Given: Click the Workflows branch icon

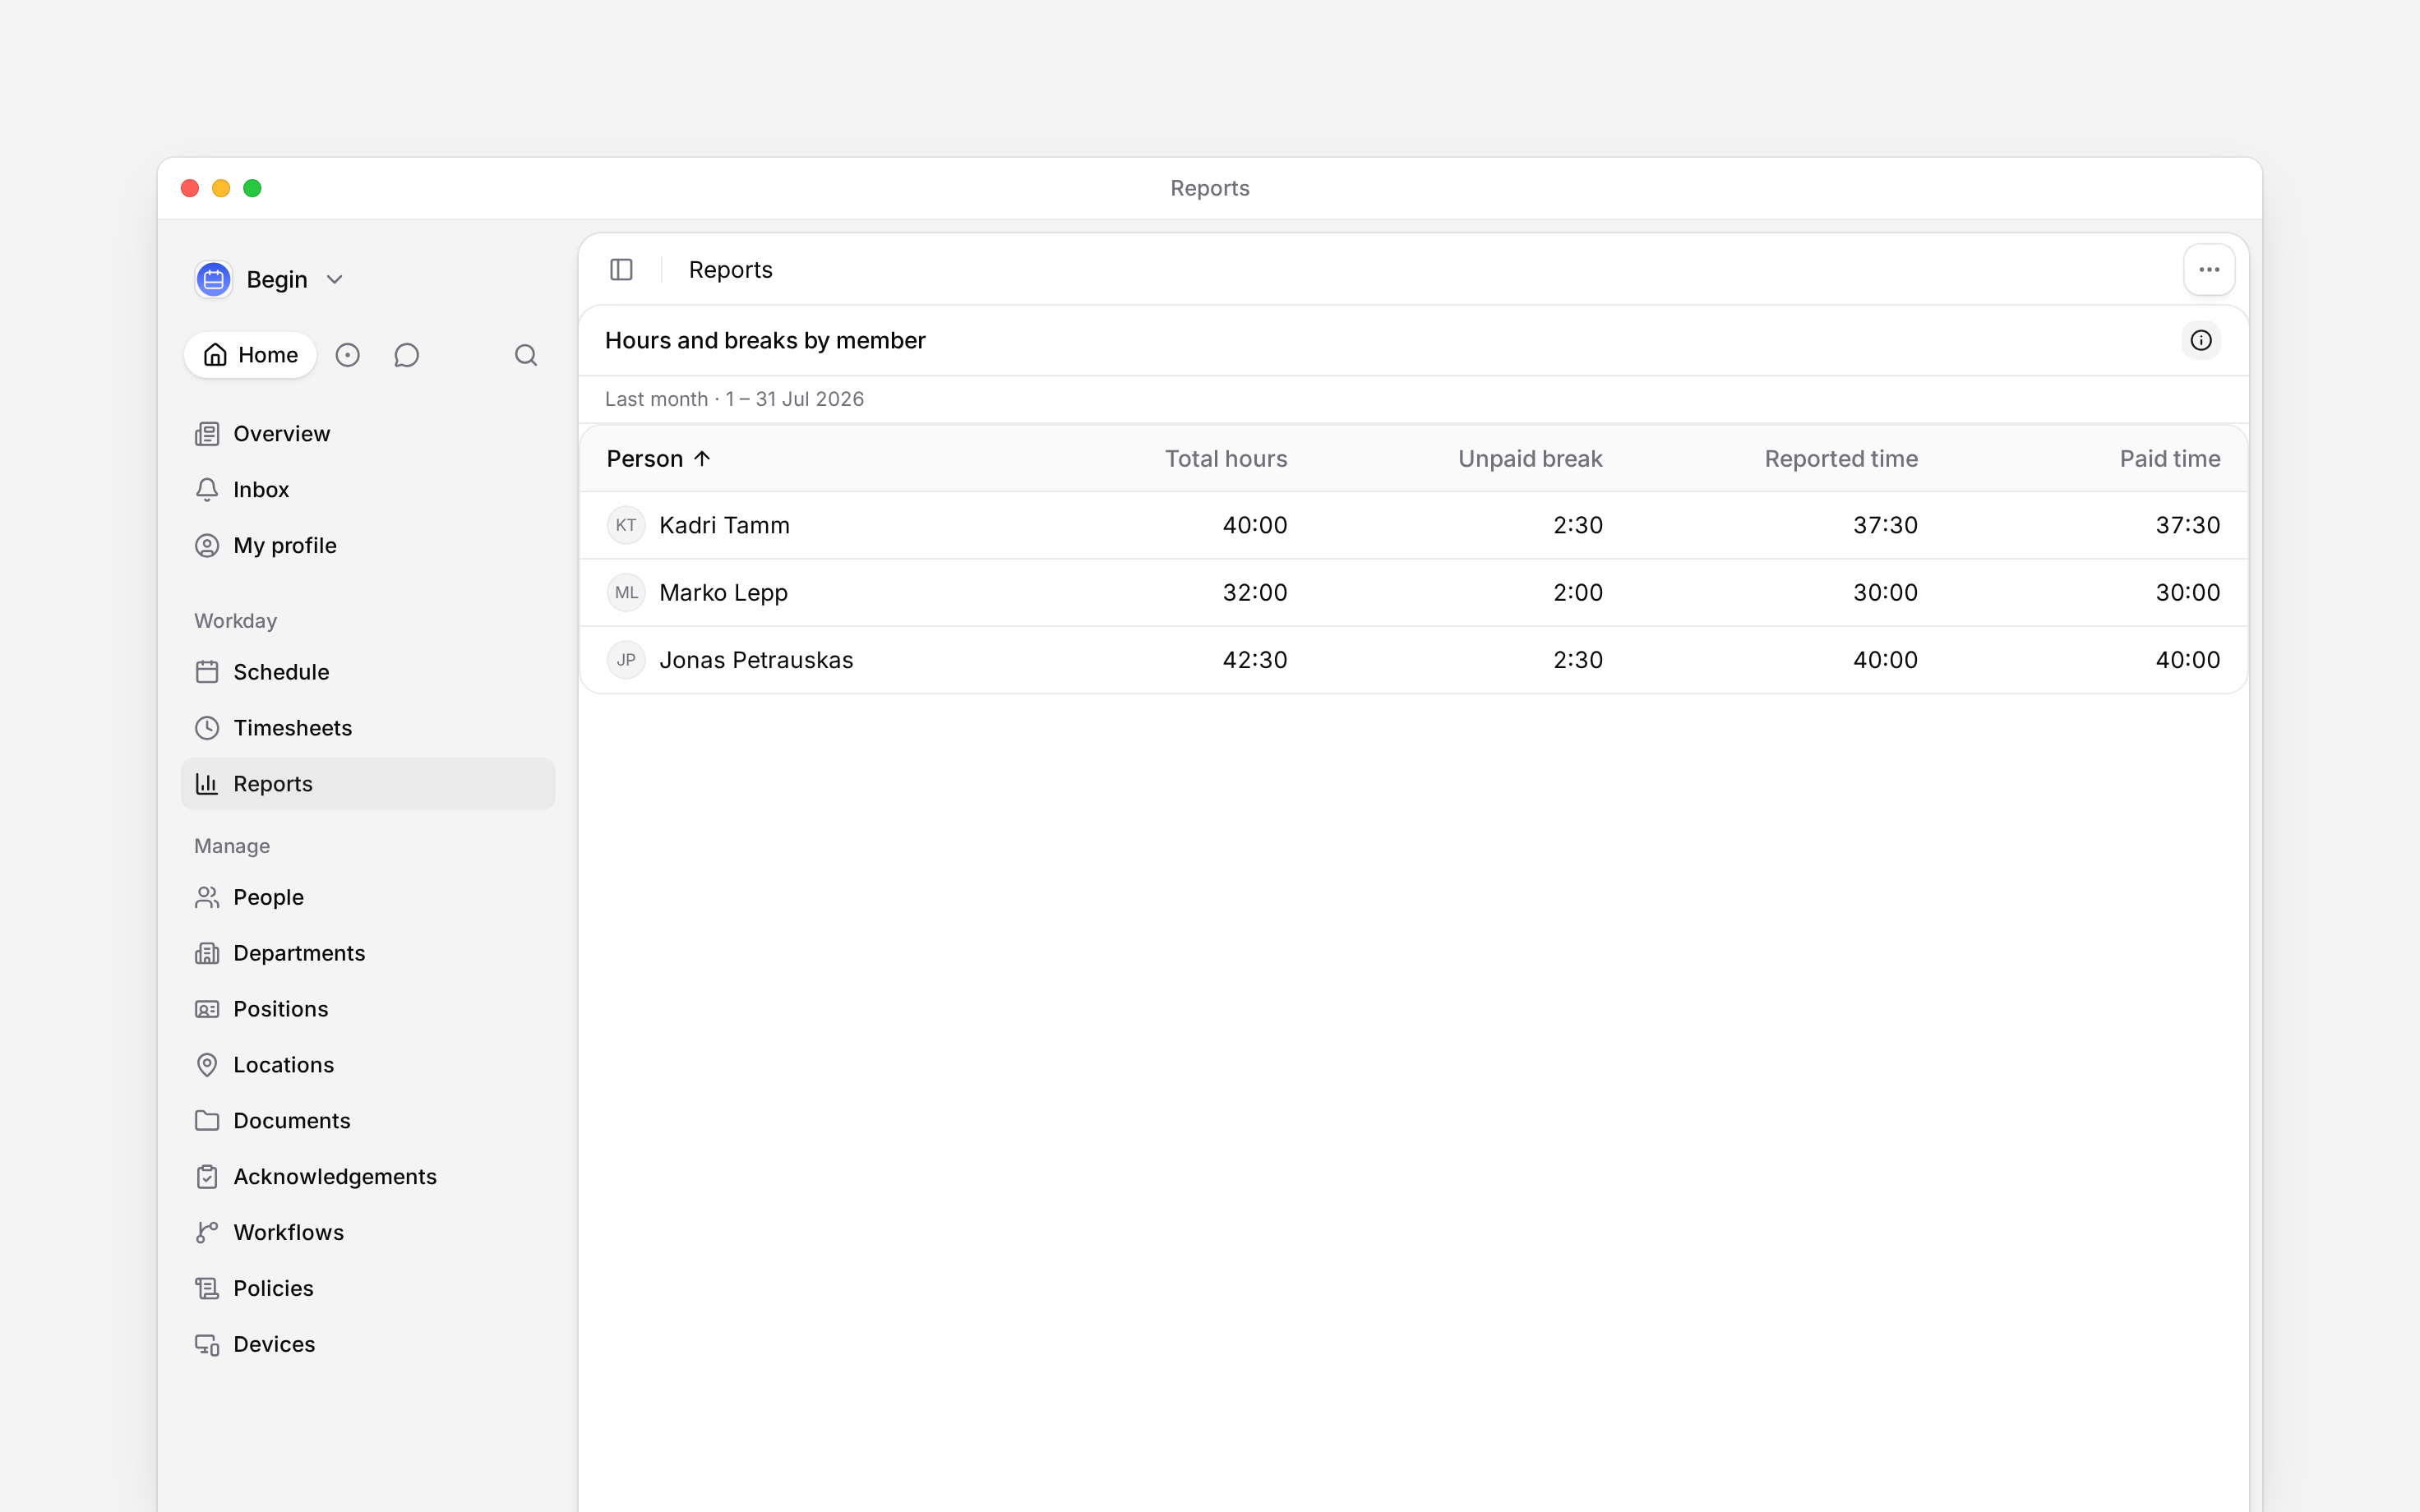Looking at the screenshot, I should (207, 1233).
